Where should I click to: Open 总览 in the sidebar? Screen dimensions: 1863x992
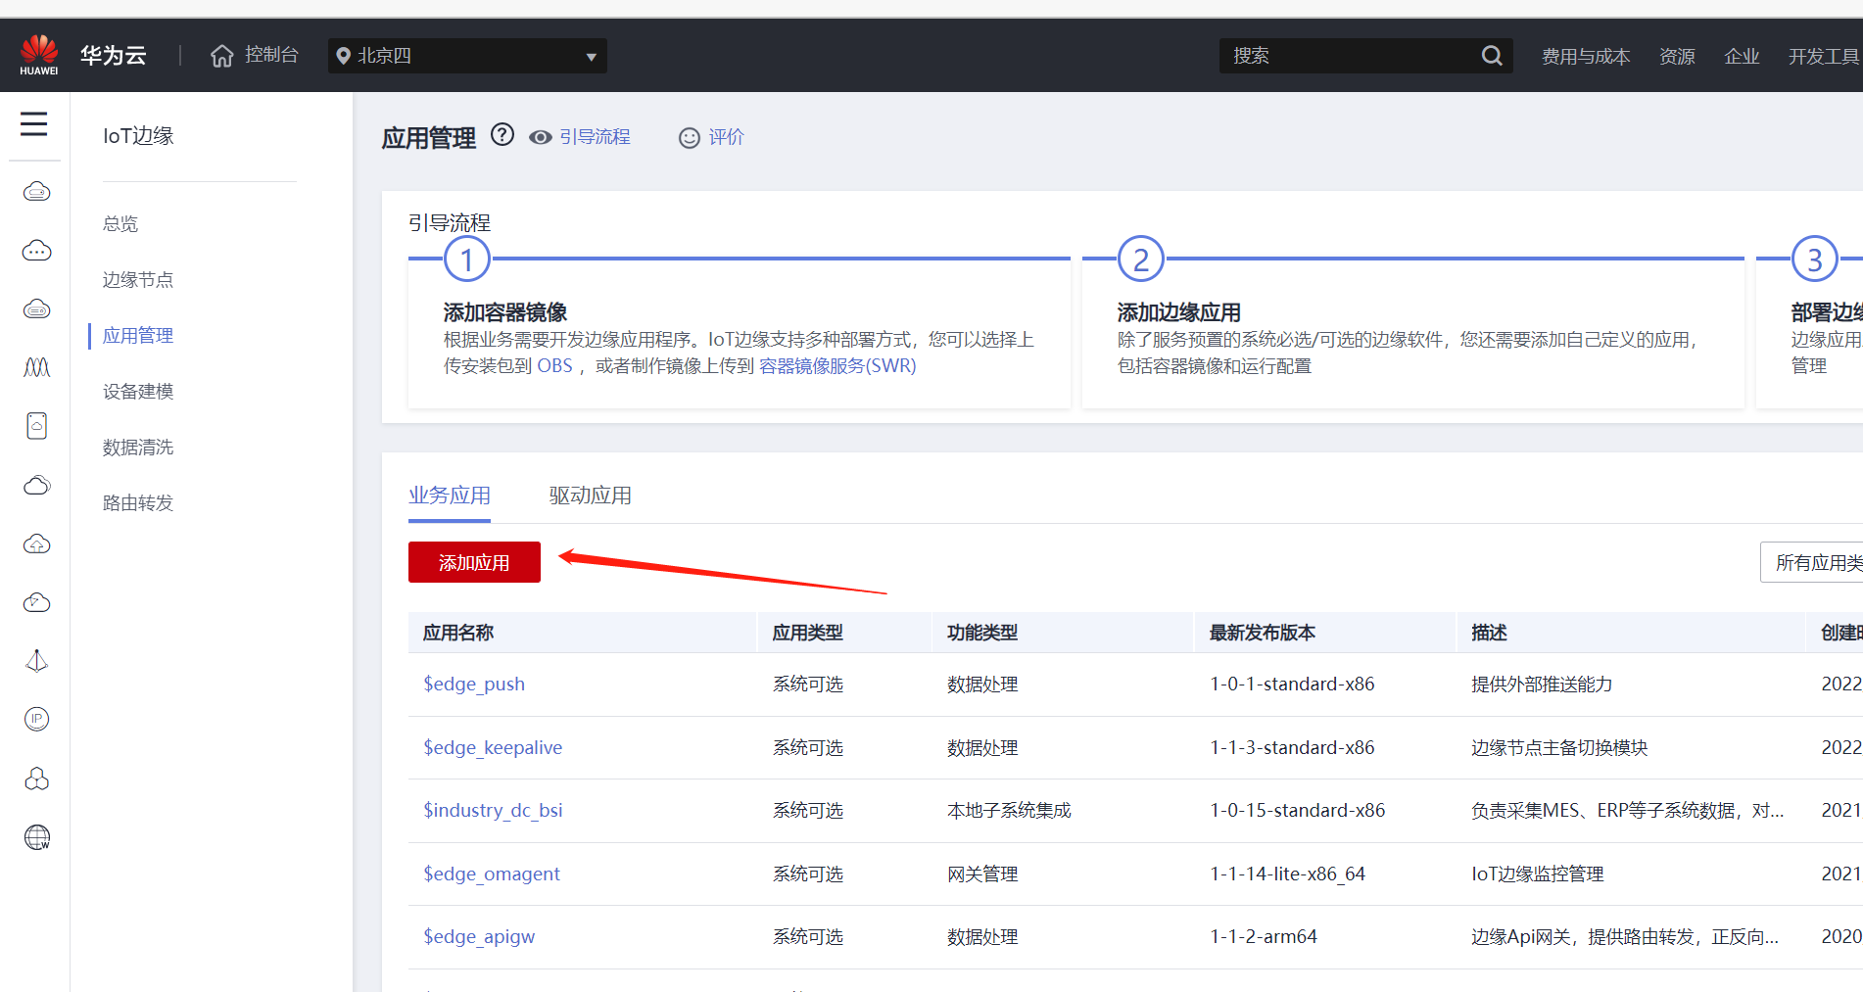(120, 224)
